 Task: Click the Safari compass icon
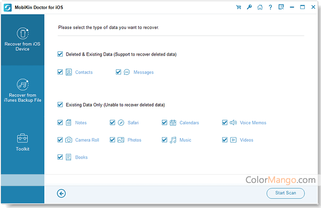tap(121, 123)
